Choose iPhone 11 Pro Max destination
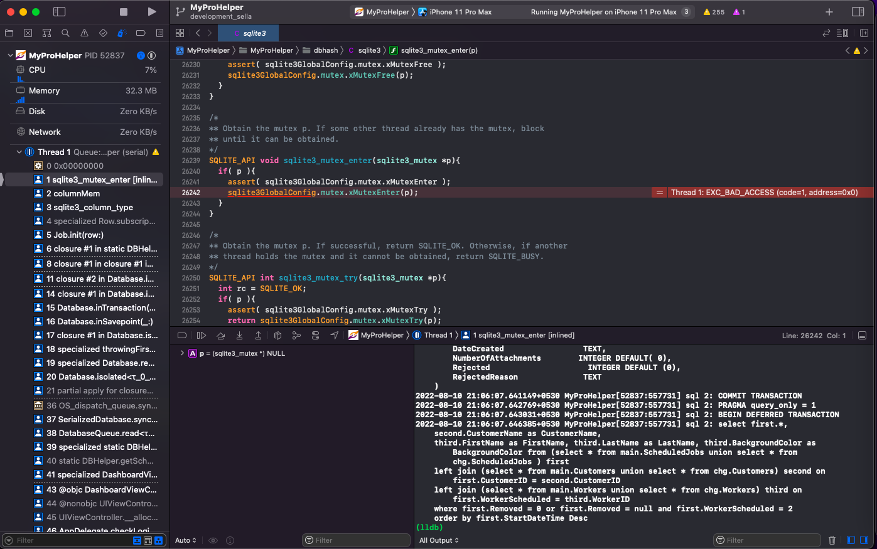 pyautogui.click(x=455, y=12)
